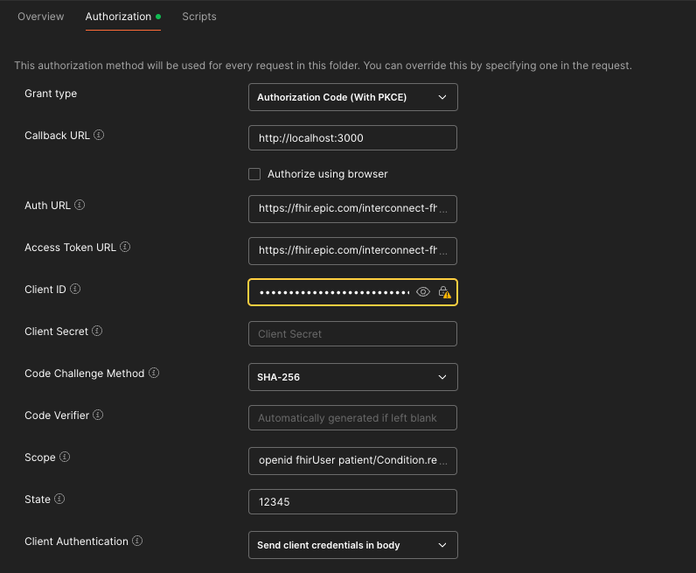
Task: Click the Code Challenge Method info icon
Action: pos(154,373)
